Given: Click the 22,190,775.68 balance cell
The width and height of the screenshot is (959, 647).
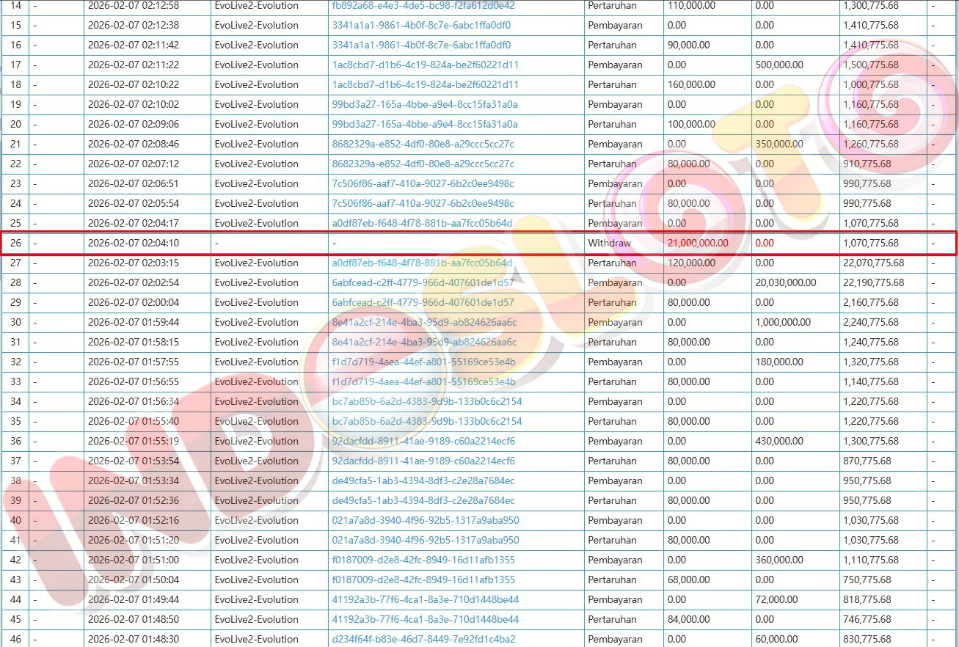Looking at the screenshot, I should (x=874, y=282).
